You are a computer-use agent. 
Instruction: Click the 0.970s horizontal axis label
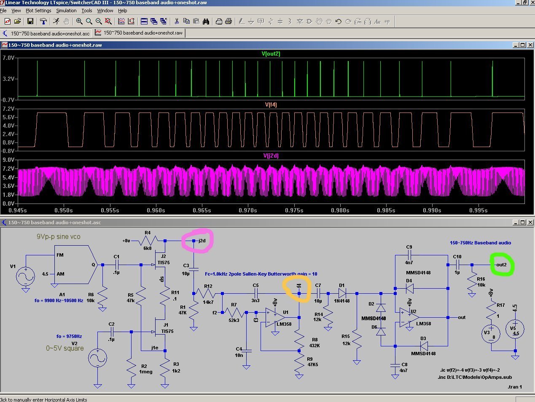(x=248, y=210)
